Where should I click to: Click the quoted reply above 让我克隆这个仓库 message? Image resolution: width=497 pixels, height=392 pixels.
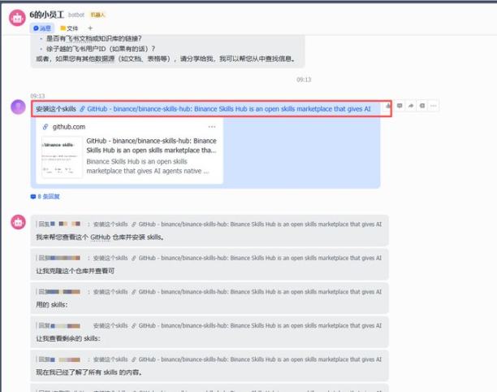click(x=210, y=257)
